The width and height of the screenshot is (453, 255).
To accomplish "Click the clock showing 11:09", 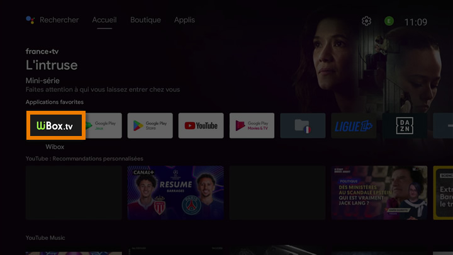I will pos(415,22).
